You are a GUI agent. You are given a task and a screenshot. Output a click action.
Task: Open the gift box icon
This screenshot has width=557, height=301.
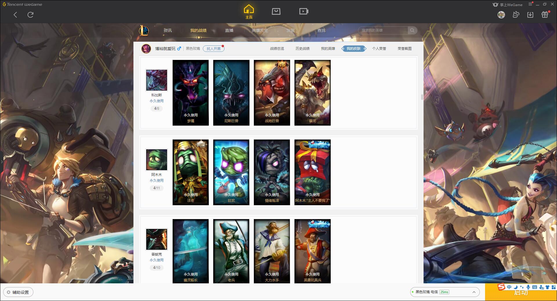[545, 14]
